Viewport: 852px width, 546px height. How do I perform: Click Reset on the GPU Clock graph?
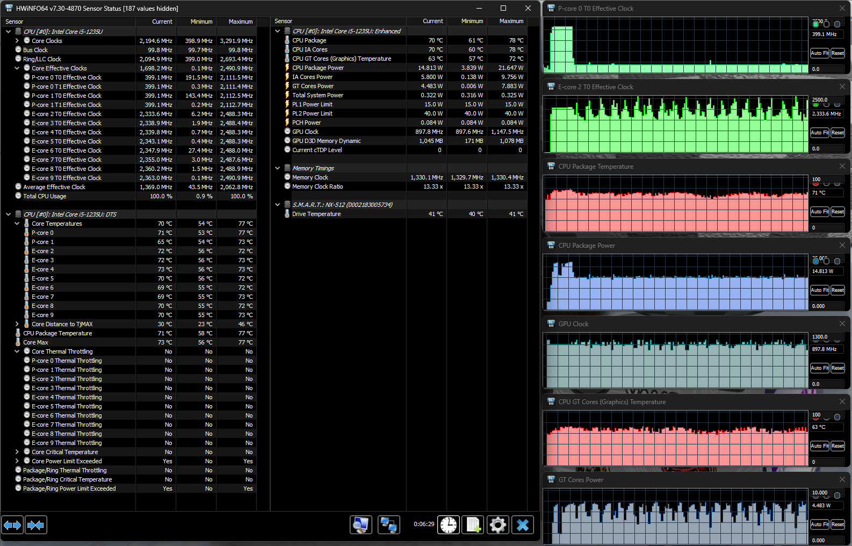(837, 368)
